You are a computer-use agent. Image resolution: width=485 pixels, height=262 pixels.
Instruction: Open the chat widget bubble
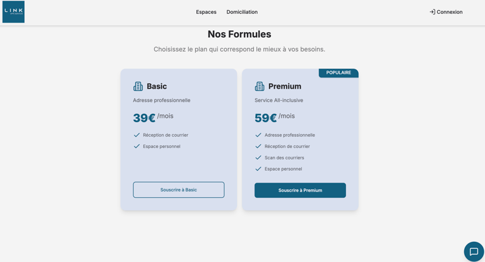coord(474,251)
